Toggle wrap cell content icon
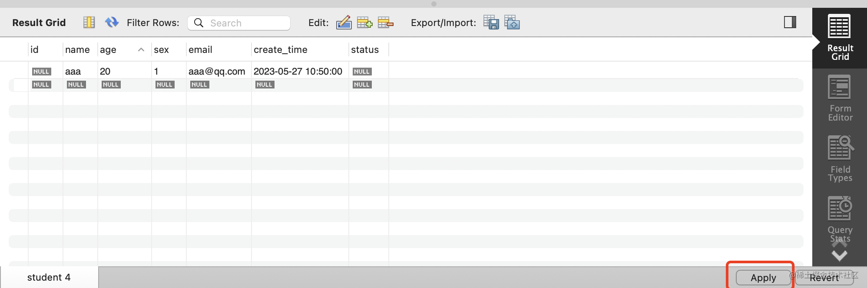The height and width of the screenshot is (288, 867). pos(89,22)
